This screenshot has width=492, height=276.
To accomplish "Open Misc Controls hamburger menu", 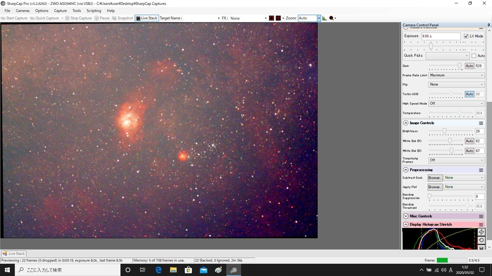I will (481, 216).
